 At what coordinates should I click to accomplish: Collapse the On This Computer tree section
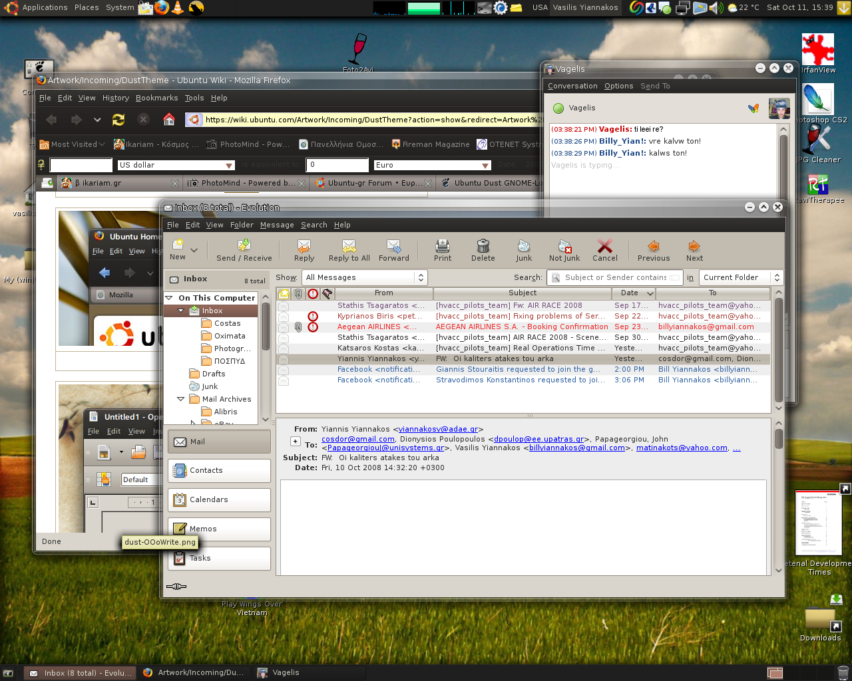click(169, 298)
